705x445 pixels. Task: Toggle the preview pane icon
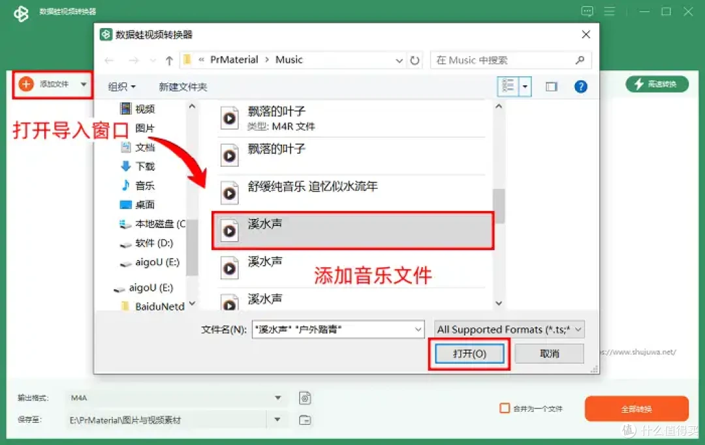(551, 87)
